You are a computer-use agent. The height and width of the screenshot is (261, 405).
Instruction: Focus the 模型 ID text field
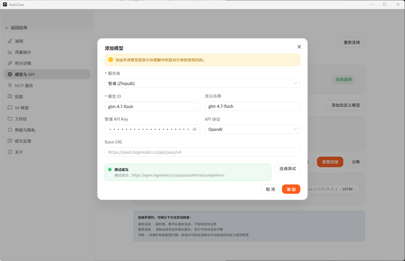coord(152,106)
